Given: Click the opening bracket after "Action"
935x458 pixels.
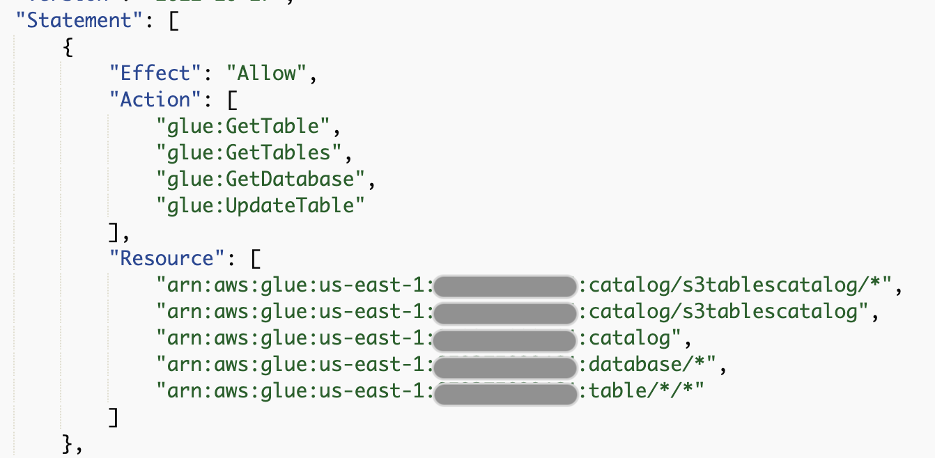Looking at the screenshot, I should [x=232, y=100].
